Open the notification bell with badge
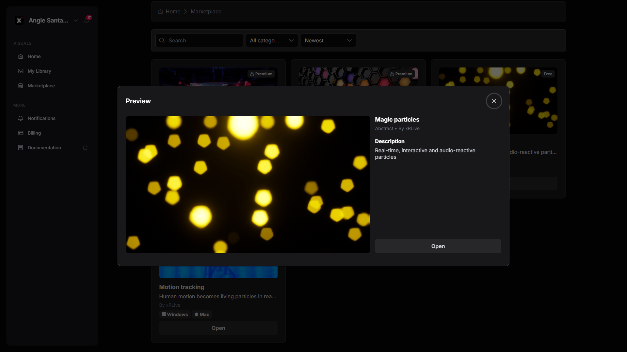 click(x=87, y=20)
